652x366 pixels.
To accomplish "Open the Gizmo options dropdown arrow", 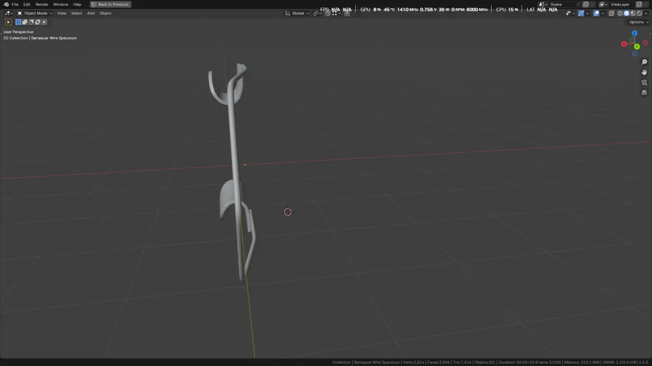I will pos(588,13).
